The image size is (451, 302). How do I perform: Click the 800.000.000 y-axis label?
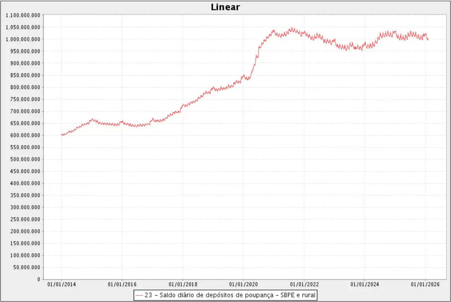tap(25, 87)
